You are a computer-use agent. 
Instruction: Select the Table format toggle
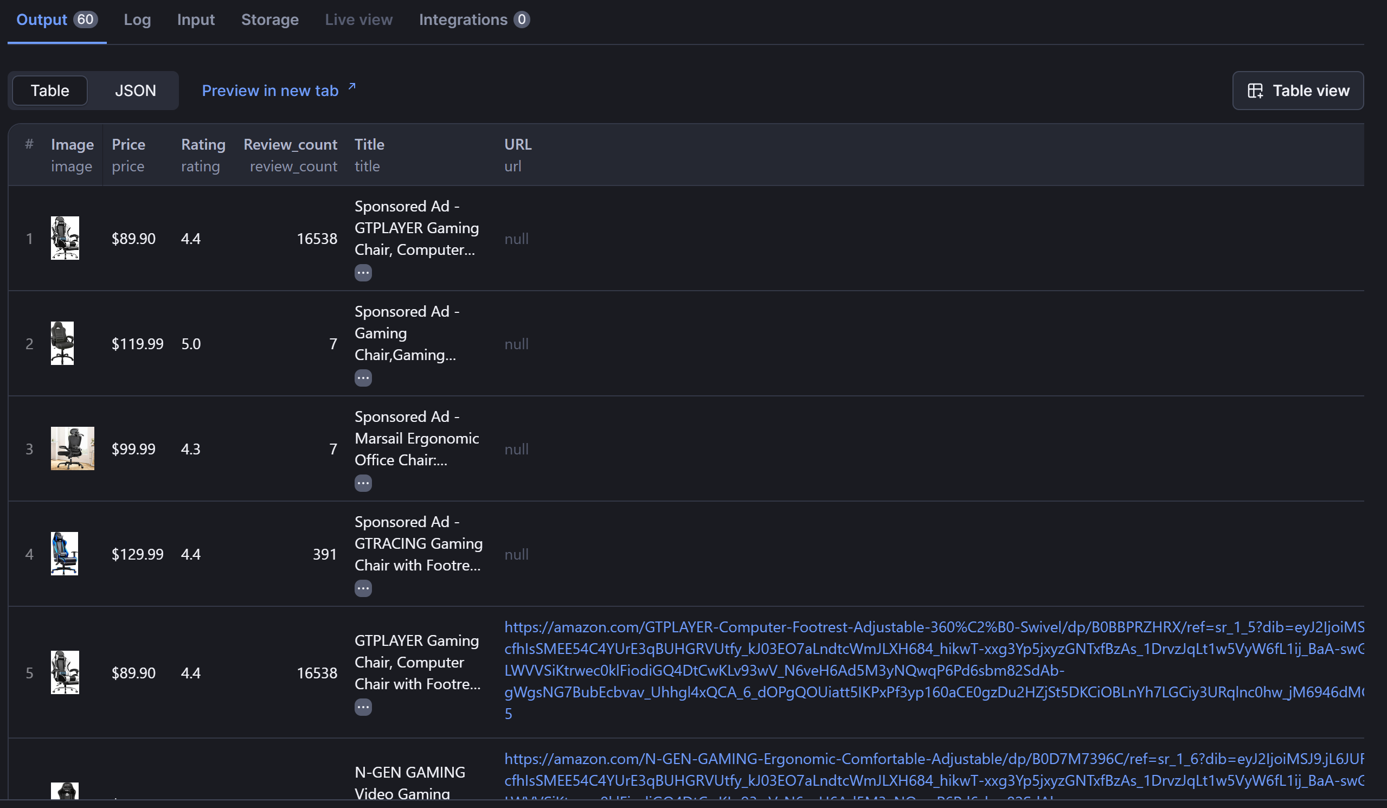click(x=49, y=90)
